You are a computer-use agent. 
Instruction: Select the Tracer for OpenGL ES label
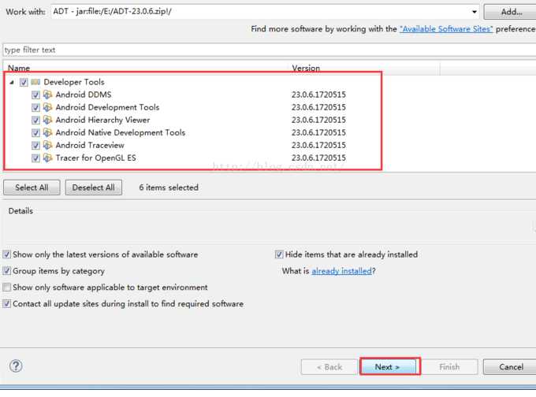[95, 158]
